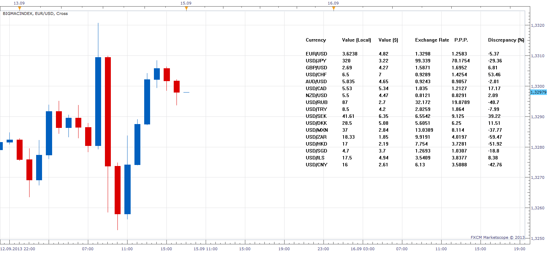Click the 1,3250 price axis label

point(538,238)
